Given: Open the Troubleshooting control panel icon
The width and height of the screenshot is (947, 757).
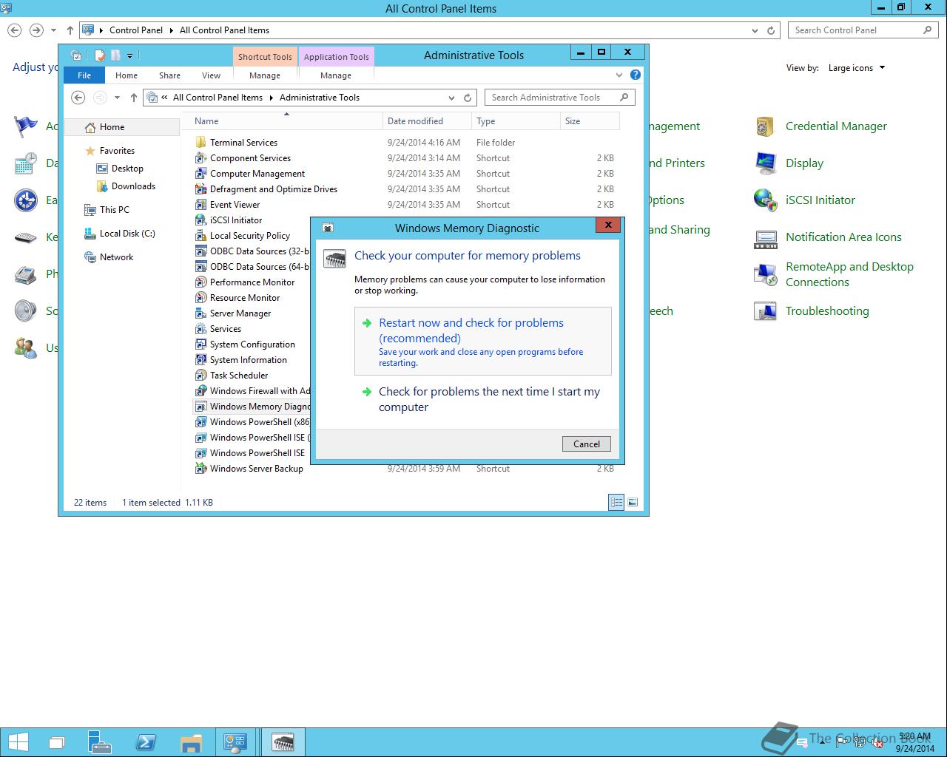Looking at the screenshot, I should point(765,311).
